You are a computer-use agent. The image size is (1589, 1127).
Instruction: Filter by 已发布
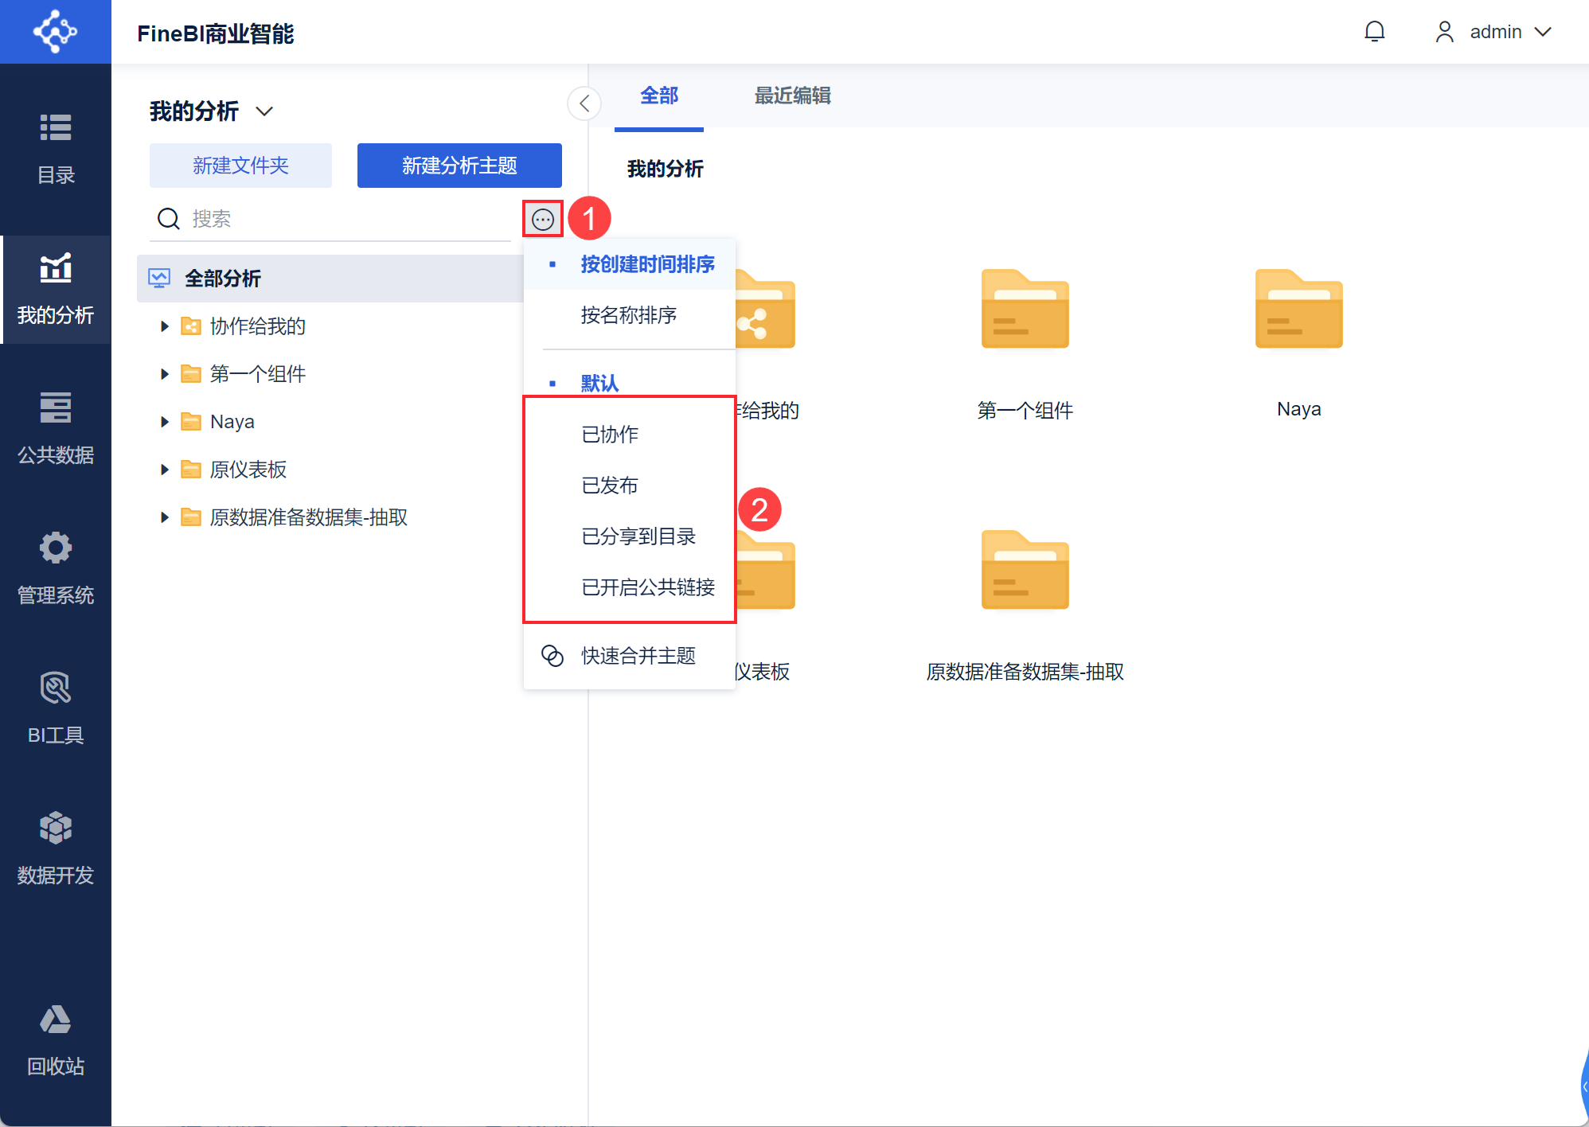pyautogui.click(x=630, y=486)
